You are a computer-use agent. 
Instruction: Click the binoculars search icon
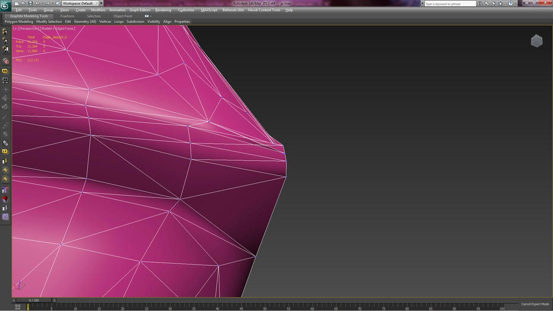[x=480, y=3]
